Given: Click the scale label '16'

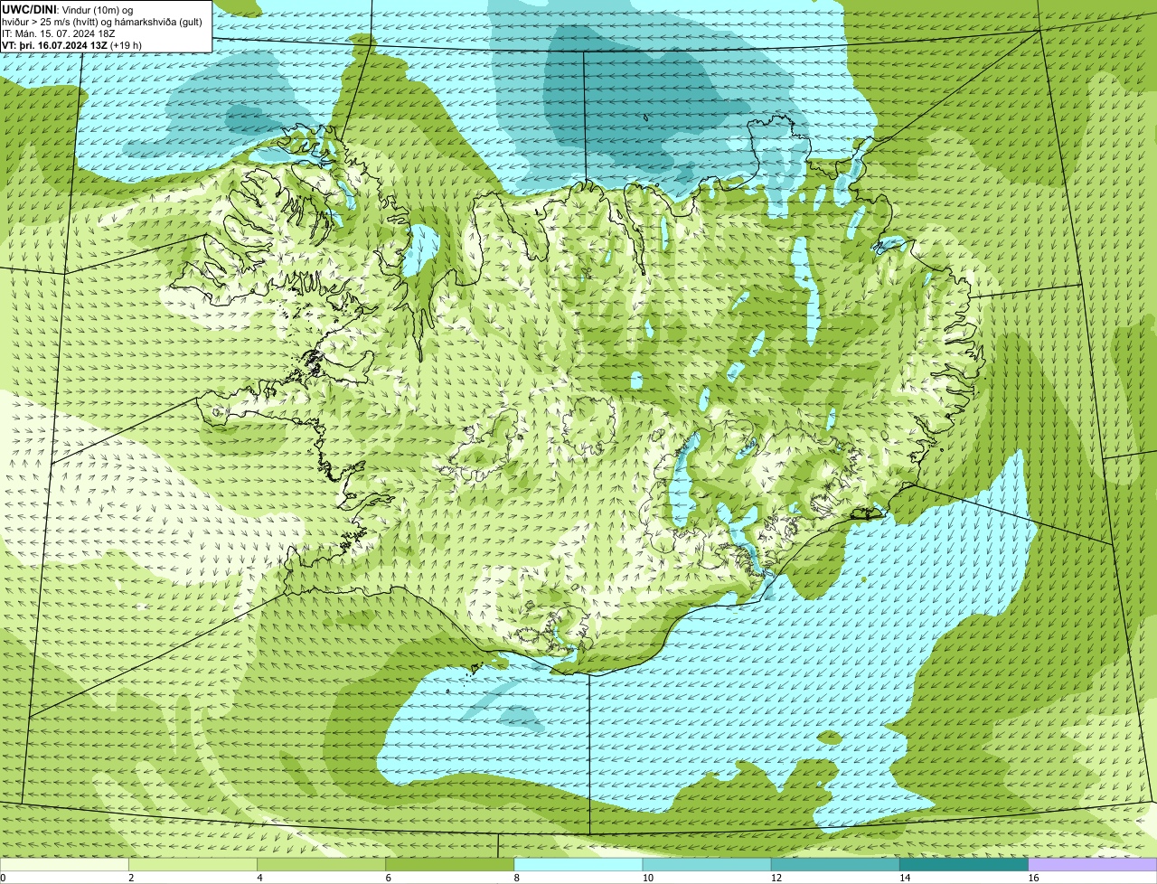Looking at the screenshot, I should point(1033,878).
